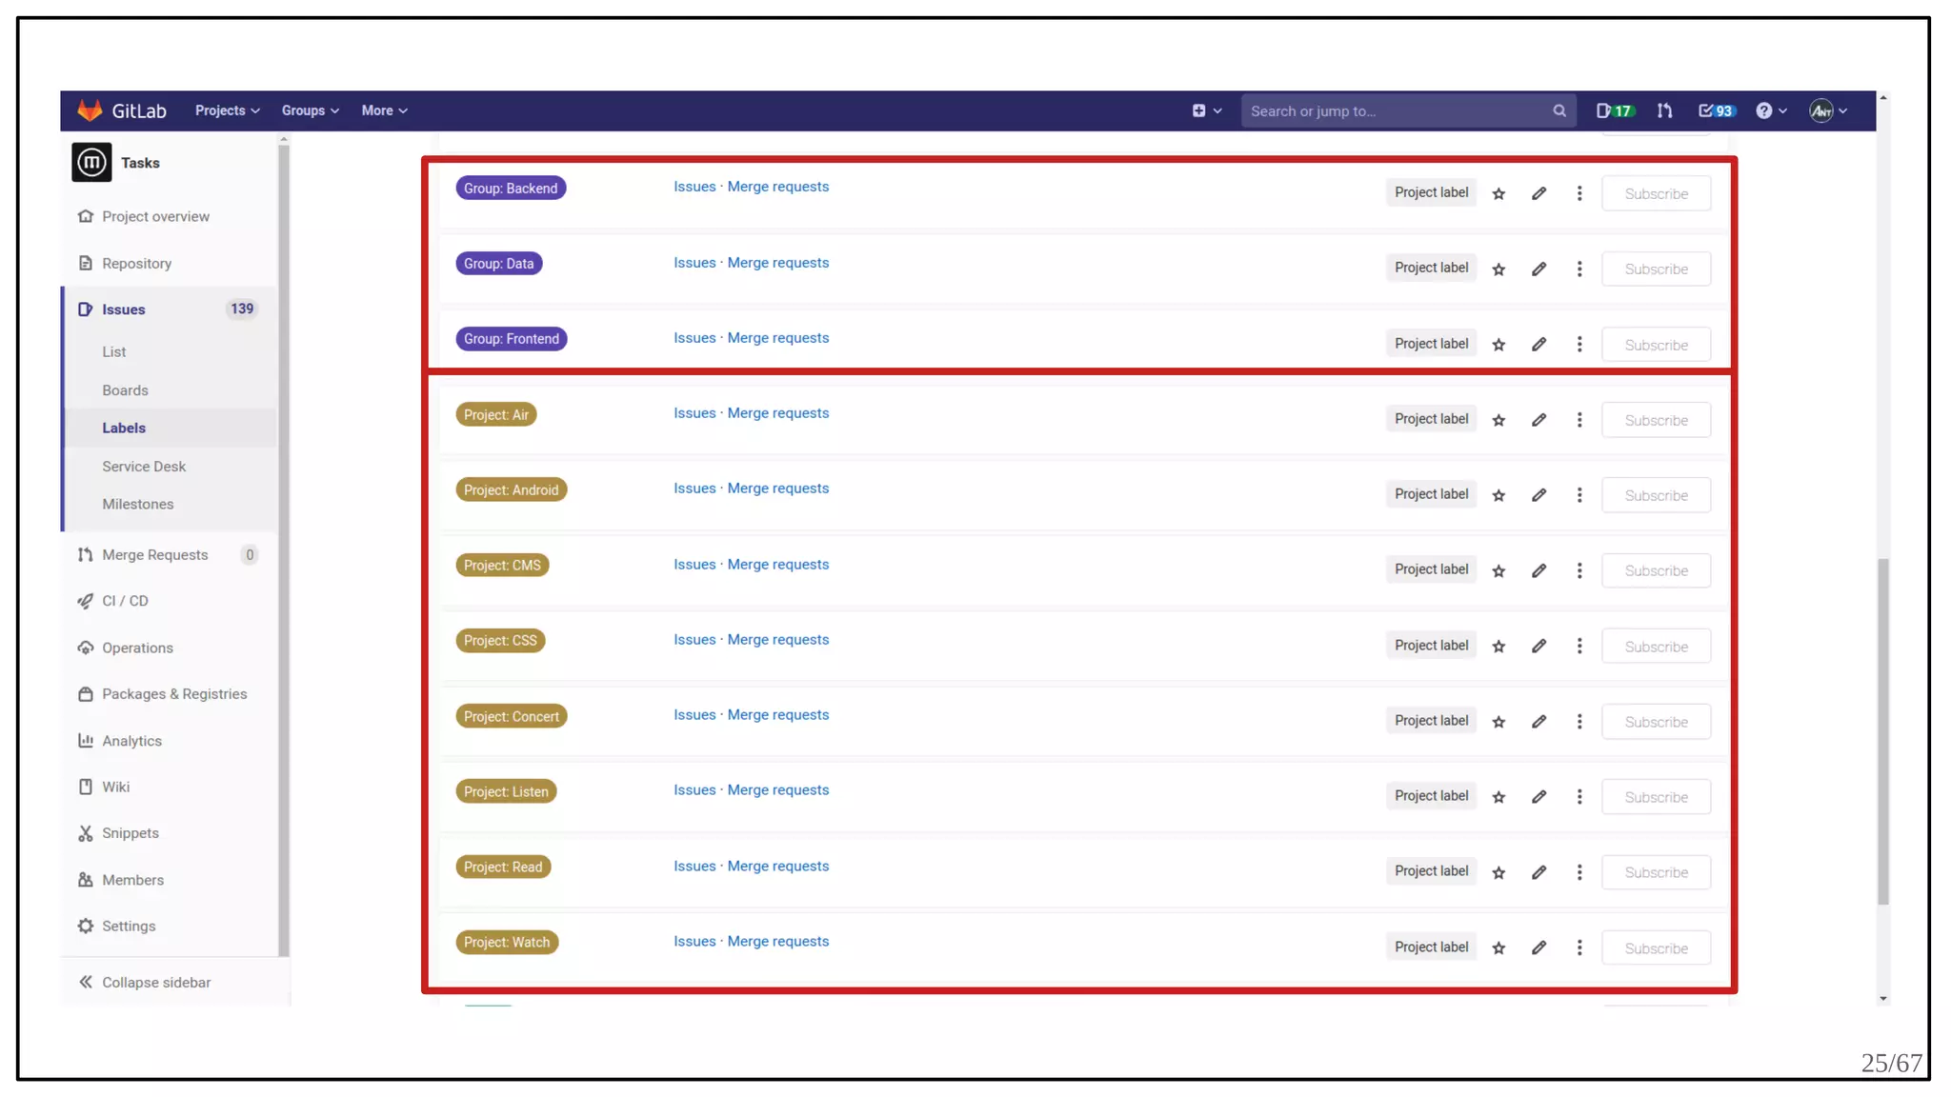Star the Project: Watch label

(1498, 947)
